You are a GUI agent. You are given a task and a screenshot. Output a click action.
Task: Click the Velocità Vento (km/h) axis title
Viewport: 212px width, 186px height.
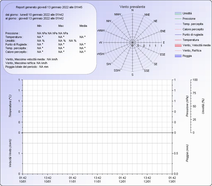point(10,153)
